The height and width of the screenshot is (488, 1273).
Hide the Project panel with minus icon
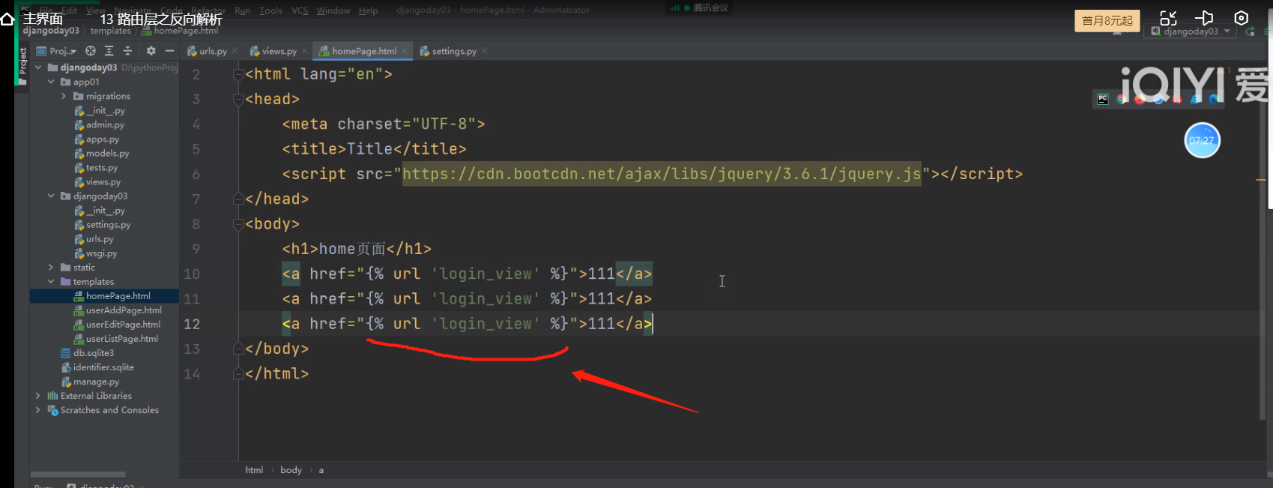[170, 51]
